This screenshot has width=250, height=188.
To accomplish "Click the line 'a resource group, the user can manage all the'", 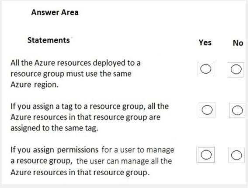I will click(91, 161).
